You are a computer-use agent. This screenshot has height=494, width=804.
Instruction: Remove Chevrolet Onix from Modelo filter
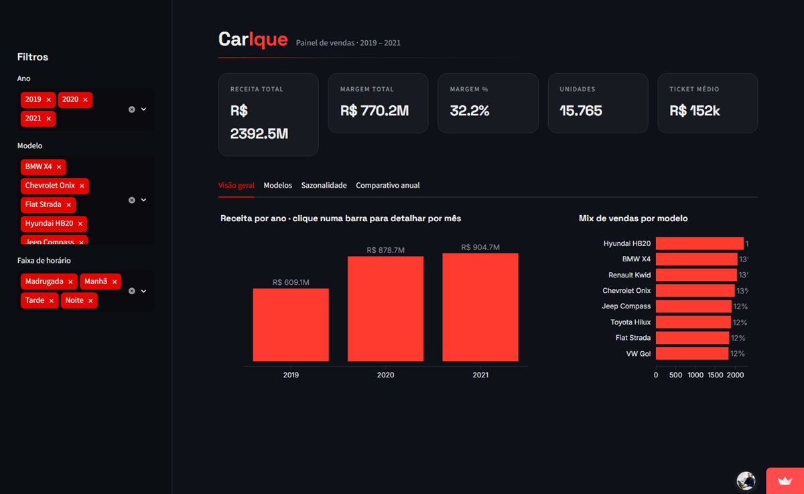click(x=82, y=186)
